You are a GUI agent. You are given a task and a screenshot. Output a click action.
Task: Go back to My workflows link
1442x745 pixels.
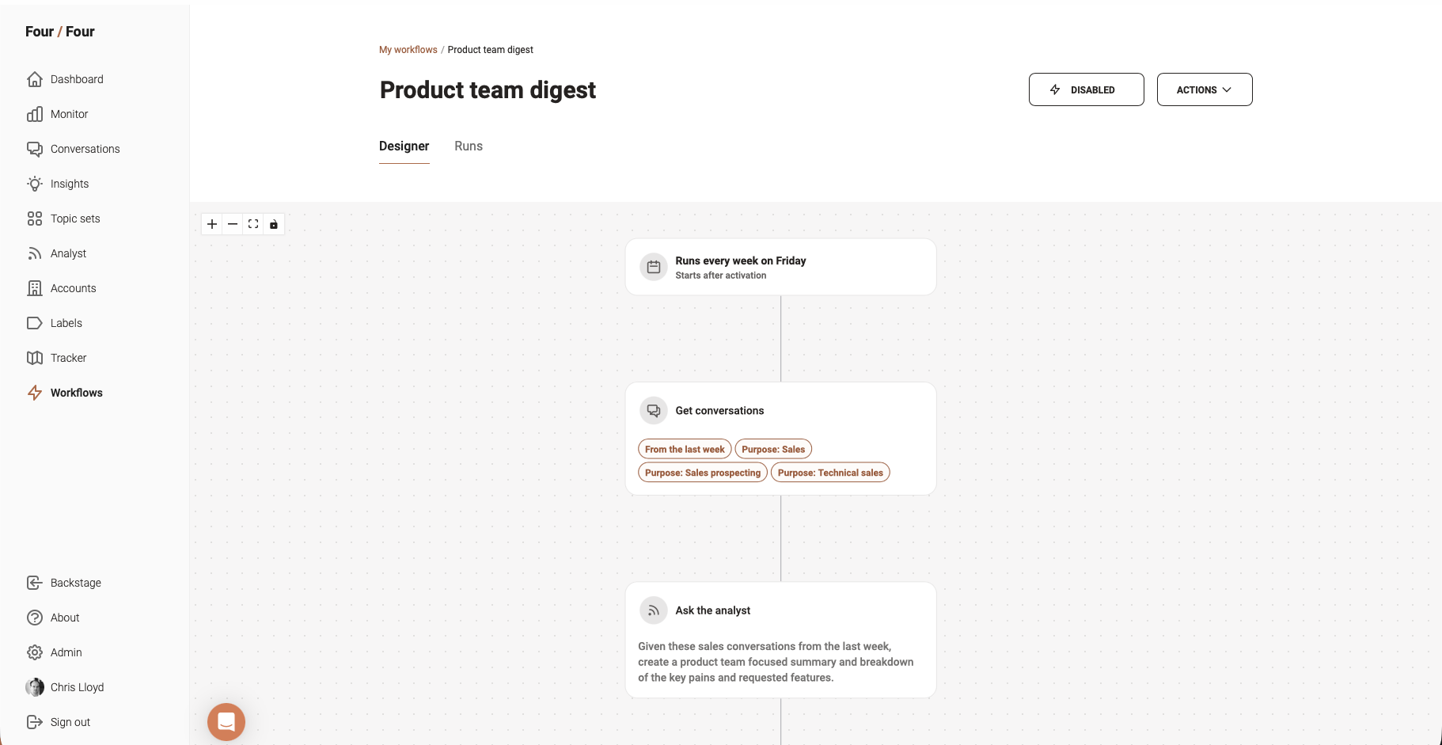(408, 50)
